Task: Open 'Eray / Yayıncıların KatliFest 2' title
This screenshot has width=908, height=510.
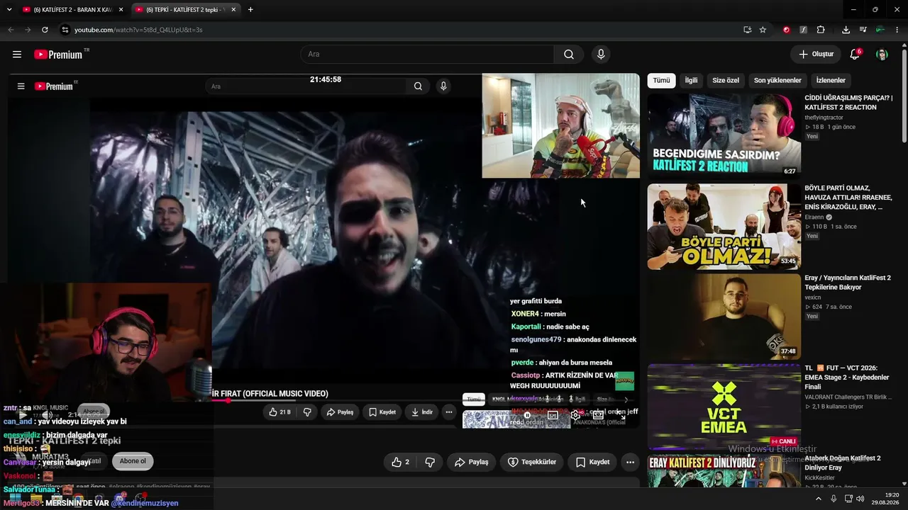Action: coord(848,283)
